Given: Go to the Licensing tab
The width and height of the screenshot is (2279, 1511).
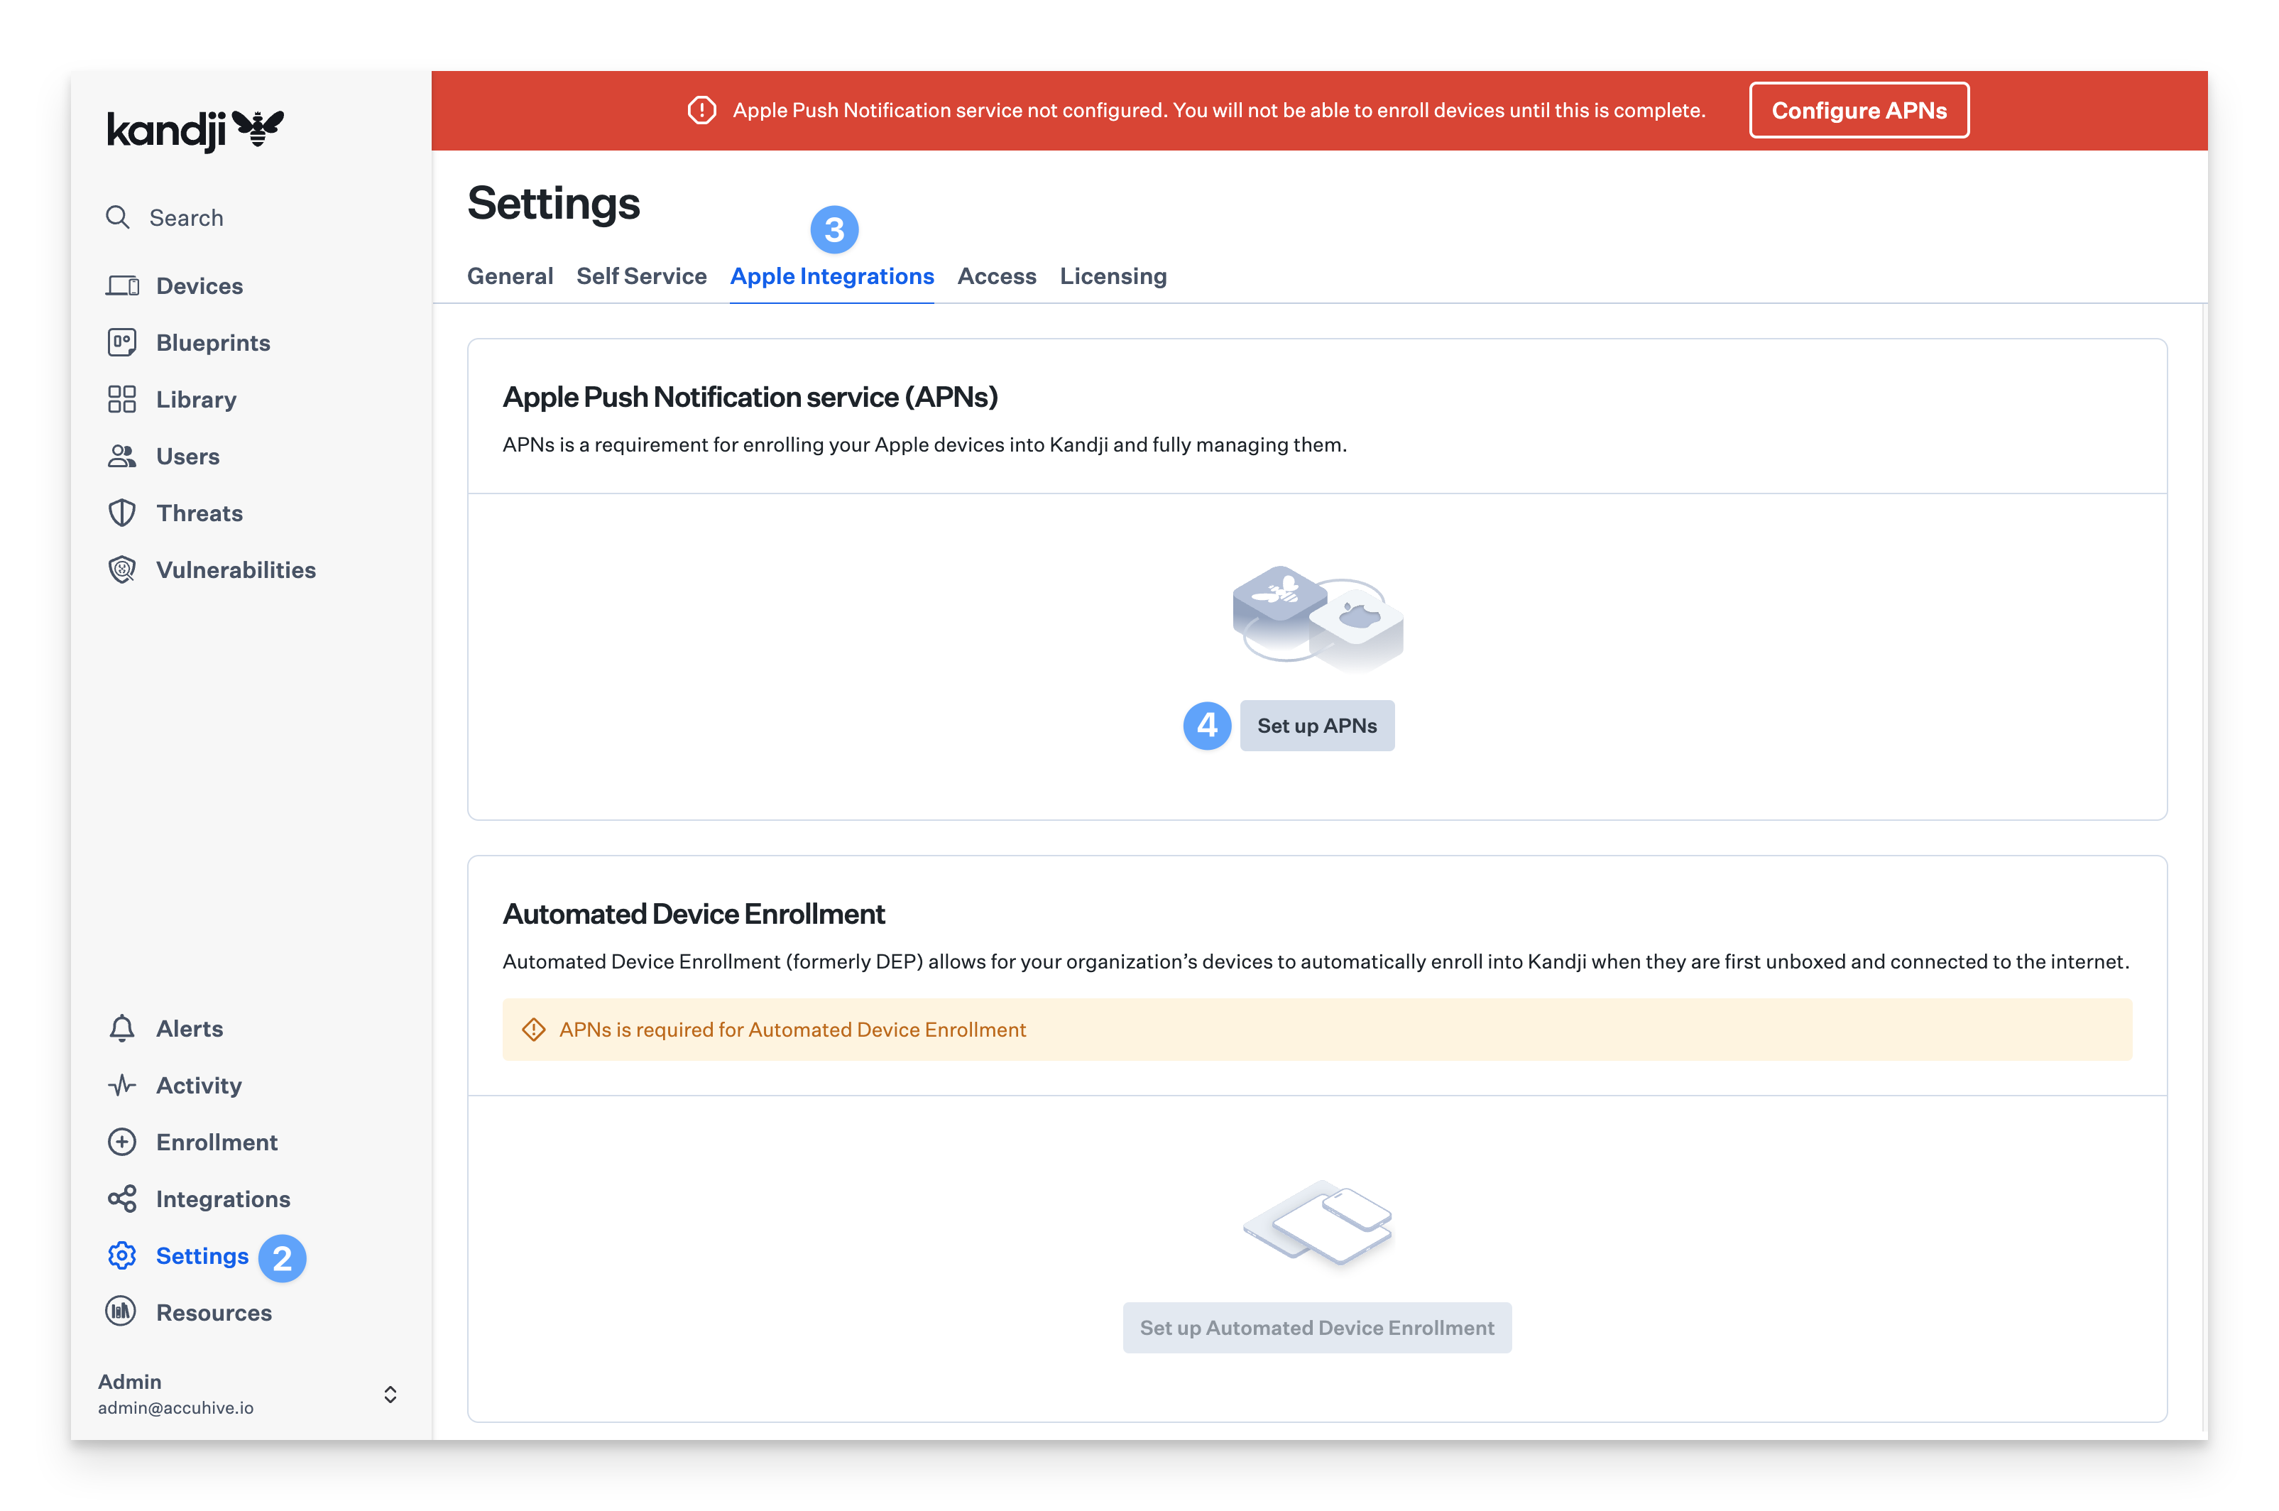Looking at the screenshot, I should pyautogui.click(x=1113, y=277).
